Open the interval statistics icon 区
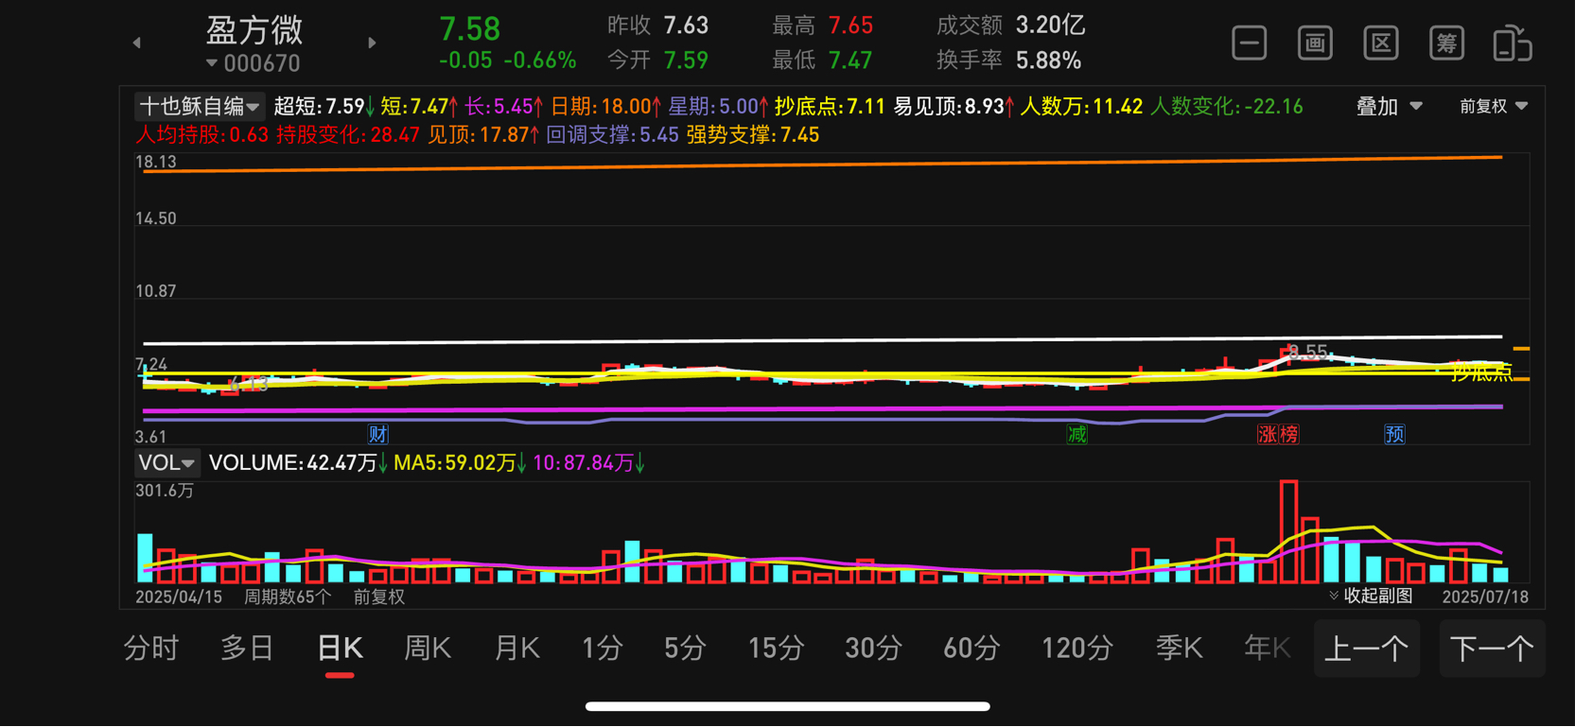The width and height of the screenshot is (1575, 727). (x=1381, y=43)
